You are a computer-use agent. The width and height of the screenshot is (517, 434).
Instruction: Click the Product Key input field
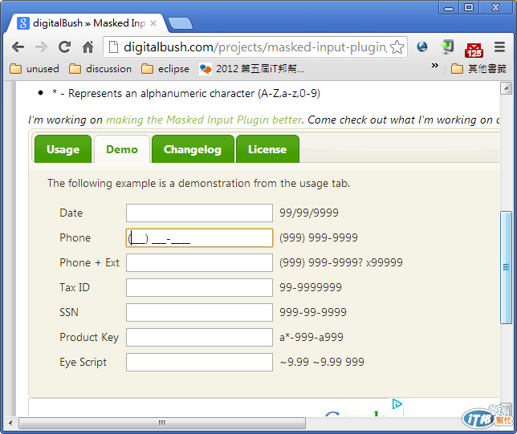click(199, 337)
